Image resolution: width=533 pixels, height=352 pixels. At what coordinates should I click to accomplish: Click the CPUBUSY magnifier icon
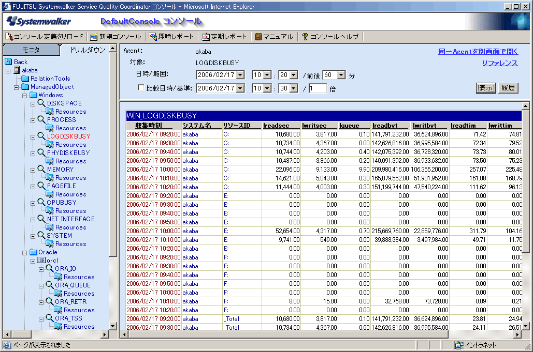click(41, 202)
